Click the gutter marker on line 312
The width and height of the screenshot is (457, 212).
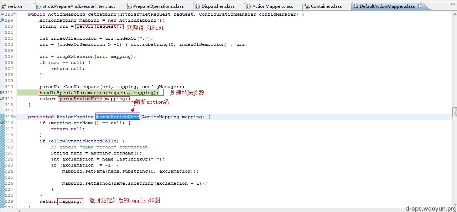[x=2, y=99]
